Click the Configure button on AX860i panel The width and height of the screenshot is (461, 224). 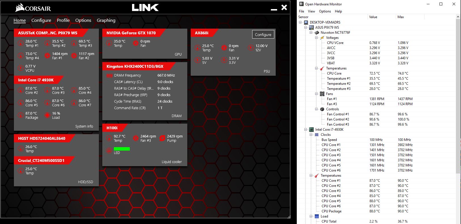(263, 34)
